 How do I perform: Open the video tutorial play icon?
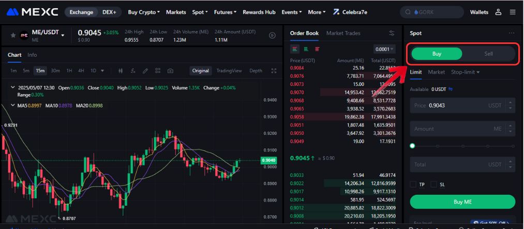(x=273, y=35)
